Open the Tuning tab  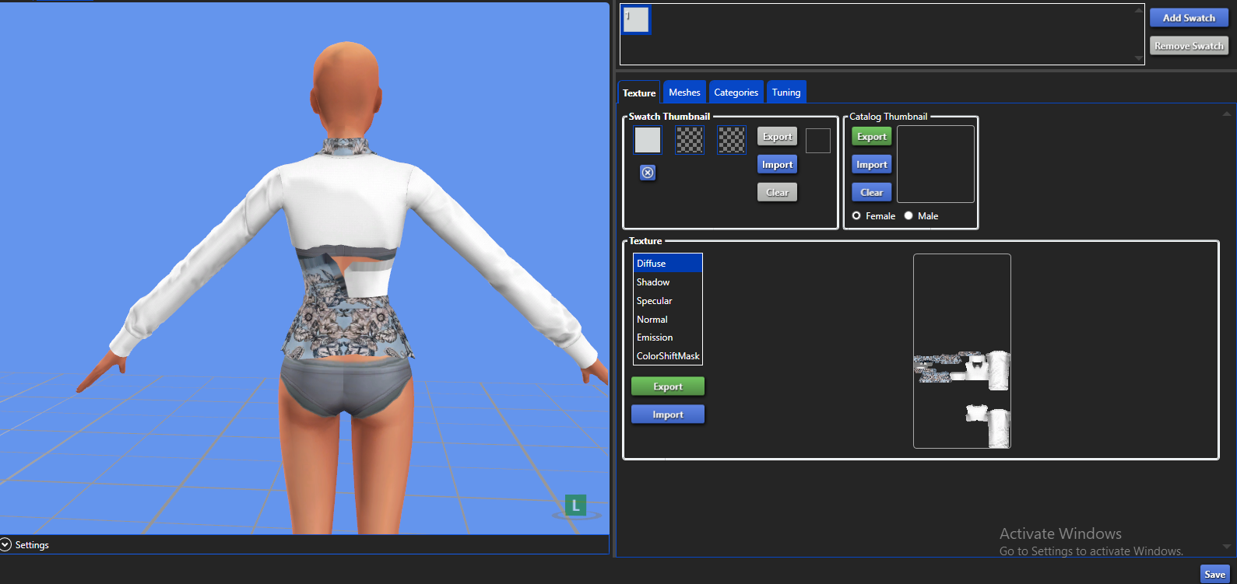(x=786, y=92)
